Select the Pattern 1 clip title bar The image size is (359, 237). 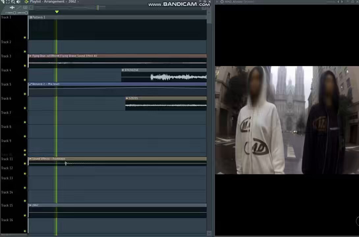pyautogui.click(x=118, y=17)
